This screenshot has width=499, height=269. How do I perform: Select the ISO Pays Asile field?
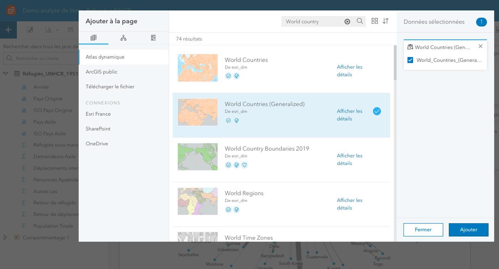pyautogui.click(x=50, y=134)
